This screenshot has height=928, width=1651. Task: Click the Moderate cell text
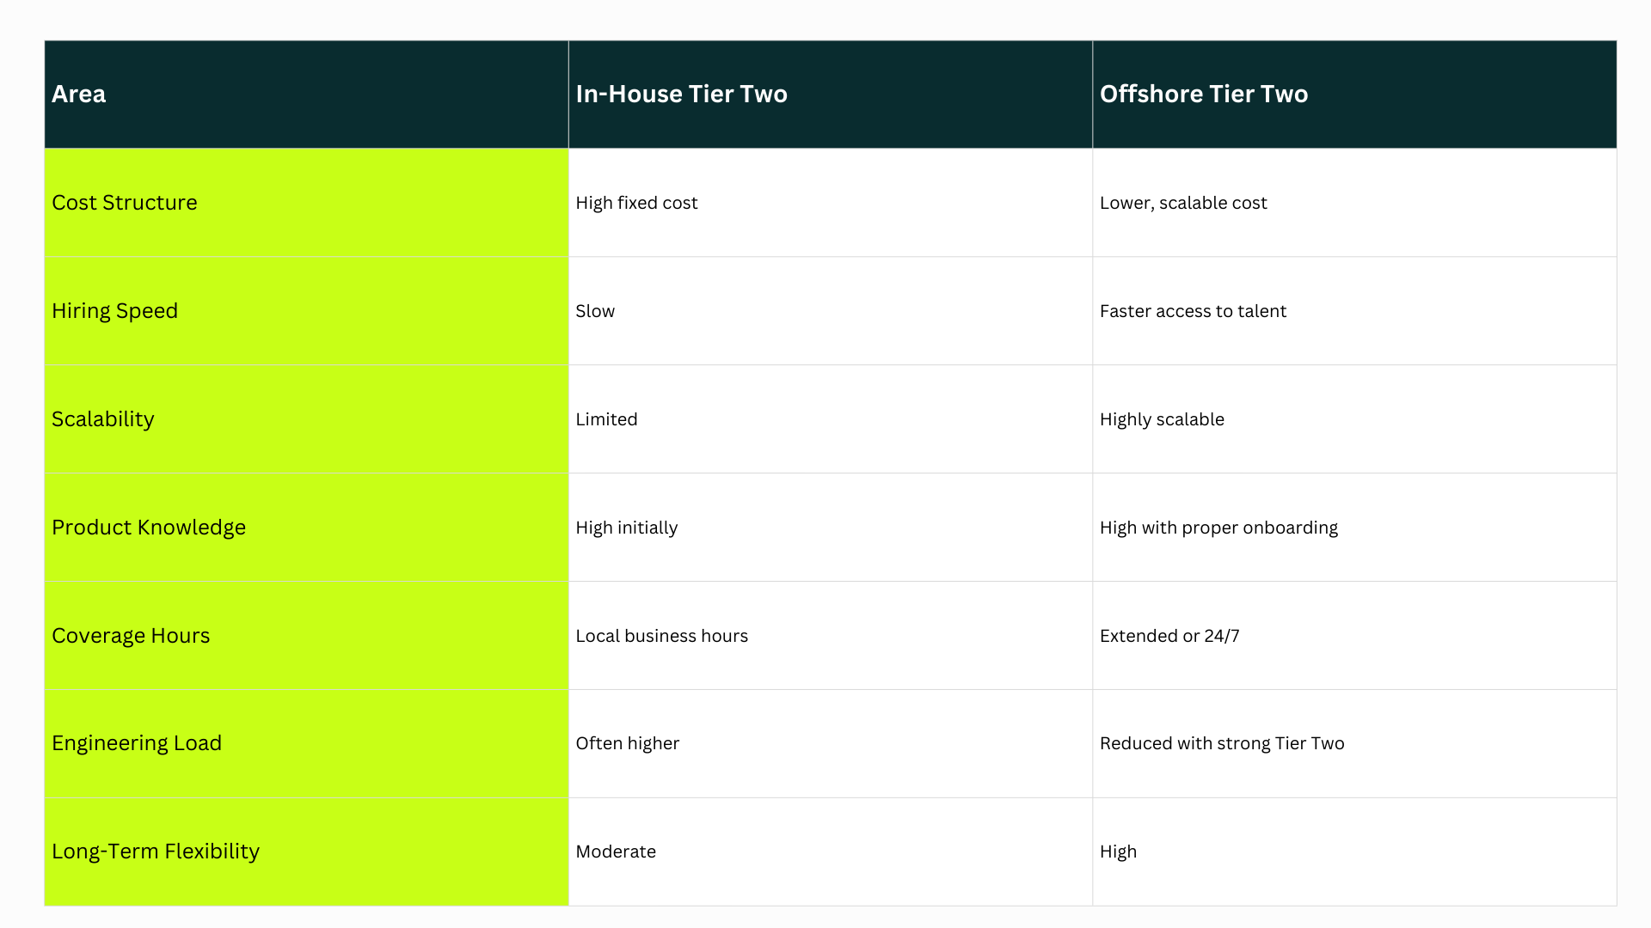(x=616, y=852)
